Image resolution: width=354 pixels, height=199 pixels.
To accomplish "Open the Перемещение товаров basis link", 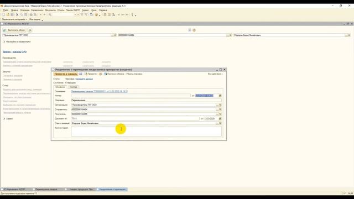I will click(x=100, y=91).
